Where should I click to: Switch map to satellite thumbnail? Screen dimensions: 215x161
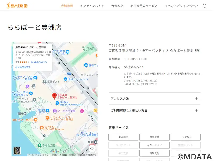click(17, 151)
